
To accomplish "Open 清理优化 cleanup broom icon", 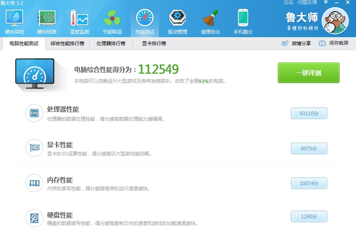I will point(210,18).
